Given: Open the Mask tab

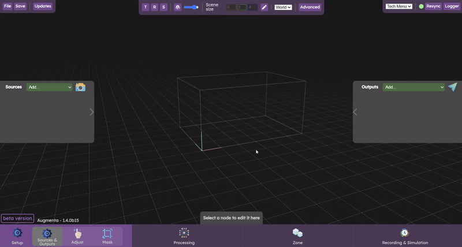Looking at the screenshot, I should (107, 237).
